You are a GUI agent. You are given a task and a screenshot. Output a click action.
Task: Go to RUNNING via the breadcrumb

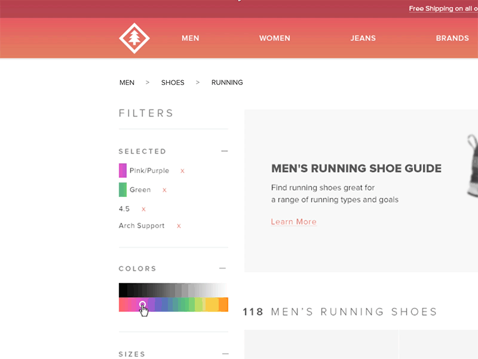227,83
